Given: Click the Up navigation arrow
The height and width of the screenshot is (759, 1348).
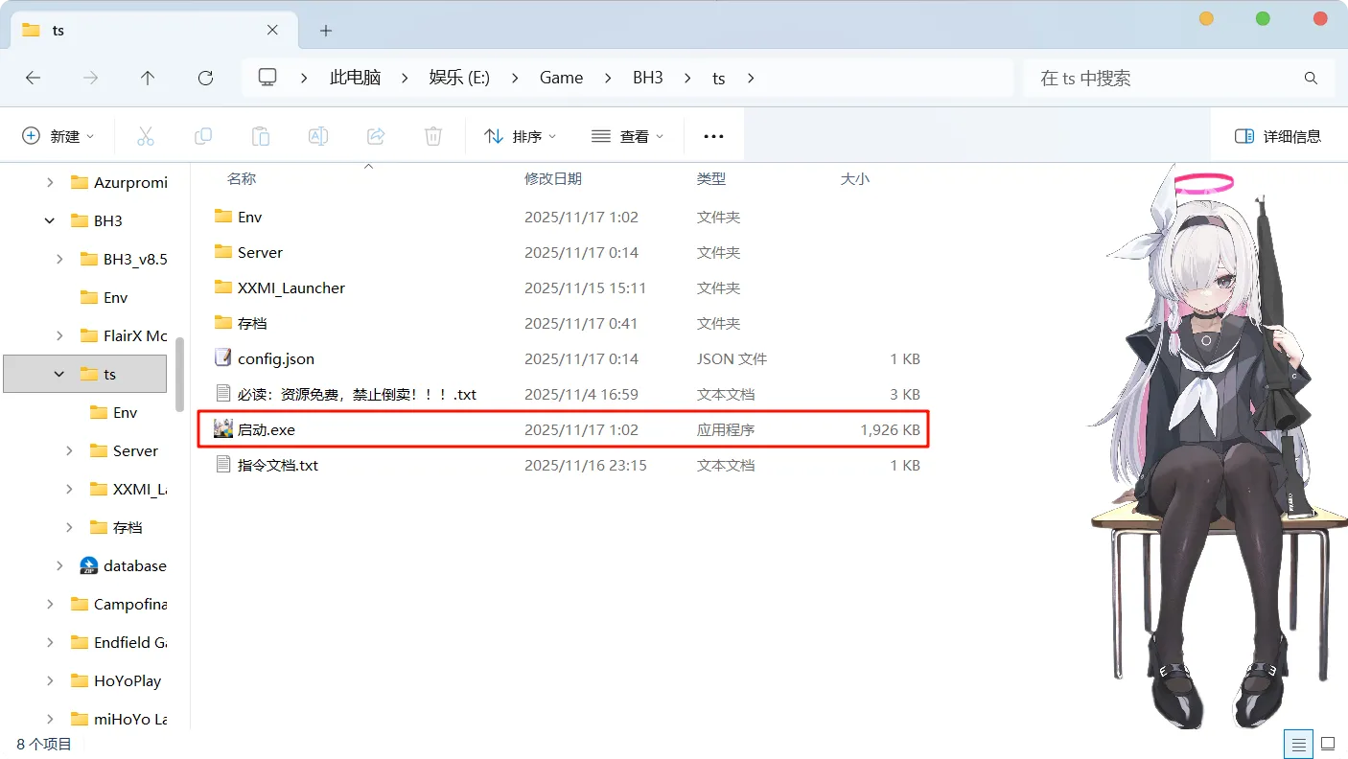Looking at the screenshot, I should [148, 78].
